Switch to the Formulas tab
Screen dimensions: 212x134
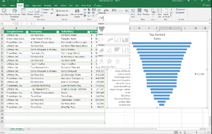(x=48, y=6)
